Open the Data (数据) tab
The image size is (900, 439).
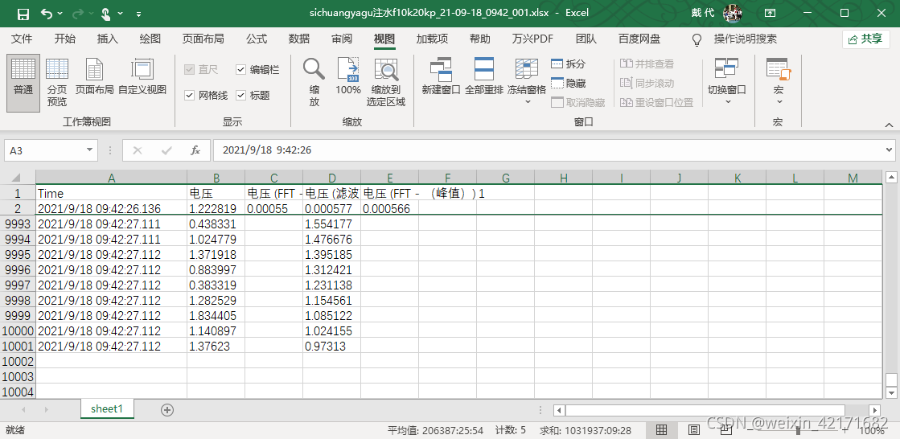pyautogui.click(x=299, y=39)
